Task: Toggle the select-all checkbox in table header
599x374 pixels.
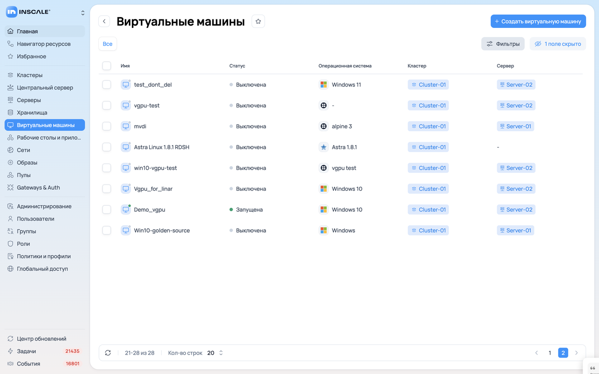Action: point(106,66)
